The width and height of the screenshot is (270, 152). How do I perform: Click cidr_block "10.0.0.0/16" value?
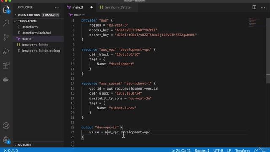(127, 54)
